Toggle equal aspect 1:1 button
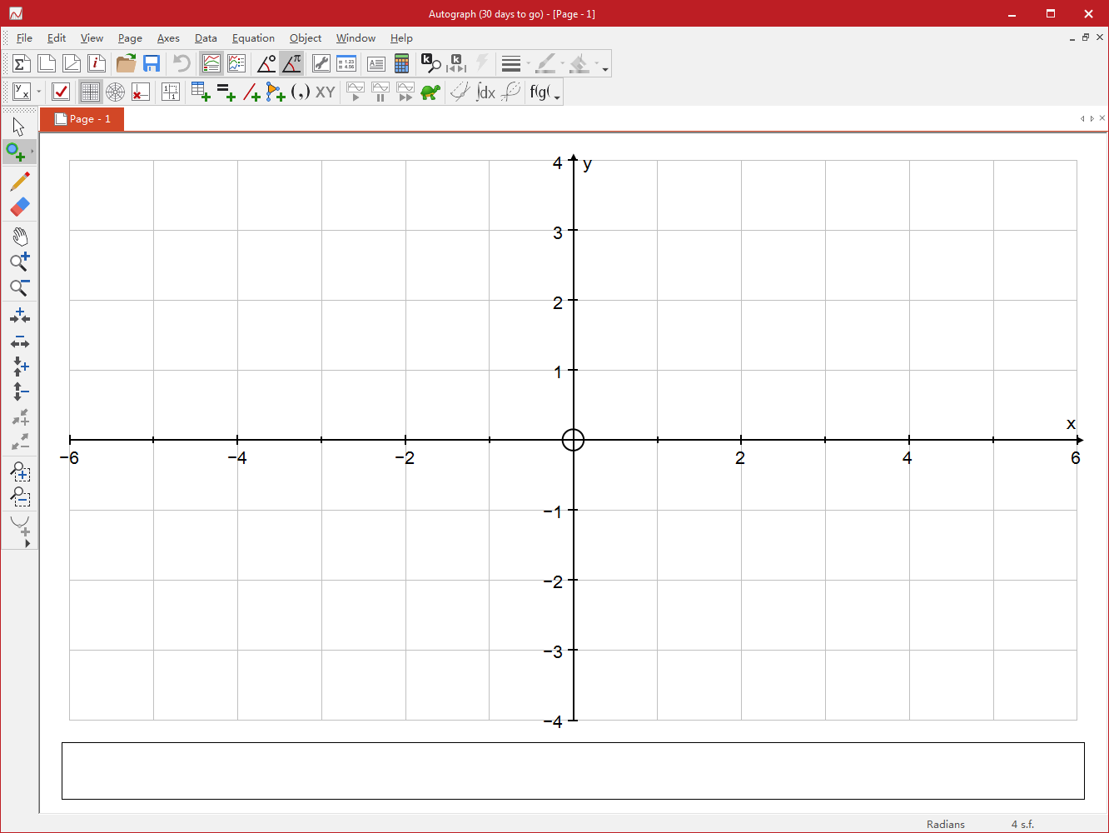Image resolution: width=1109 pixels, height=833 pixels. 171,92
